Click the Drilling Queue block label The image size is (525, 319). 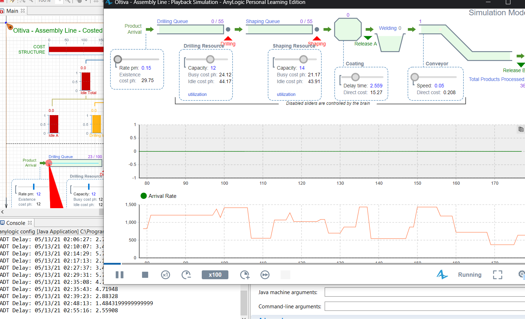[x=172, y=21]
